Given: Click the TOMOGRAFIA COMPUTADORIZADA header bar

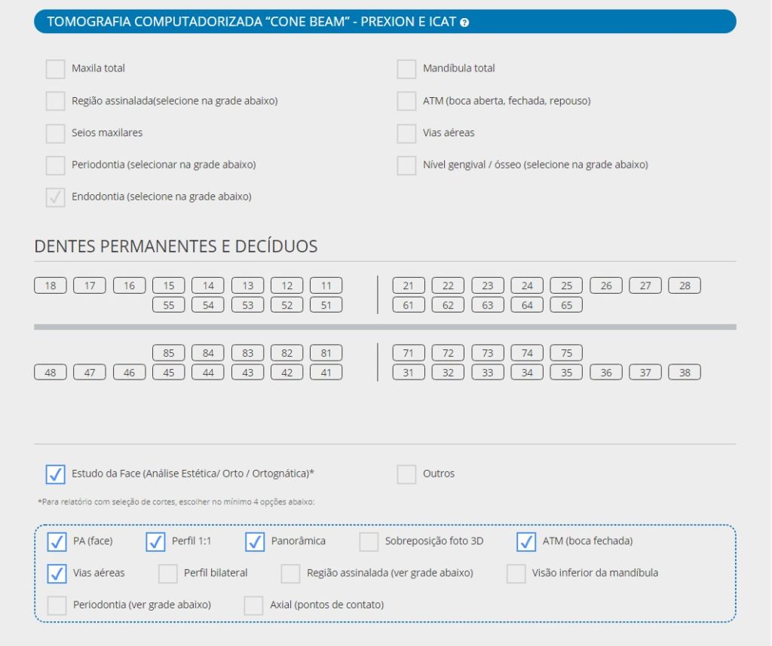Looking at the screenshot, I should (x=385, y=22).
